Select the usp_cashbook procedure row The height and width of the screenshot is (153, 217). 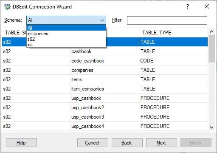pyautogui.click(x=105, y=98)
